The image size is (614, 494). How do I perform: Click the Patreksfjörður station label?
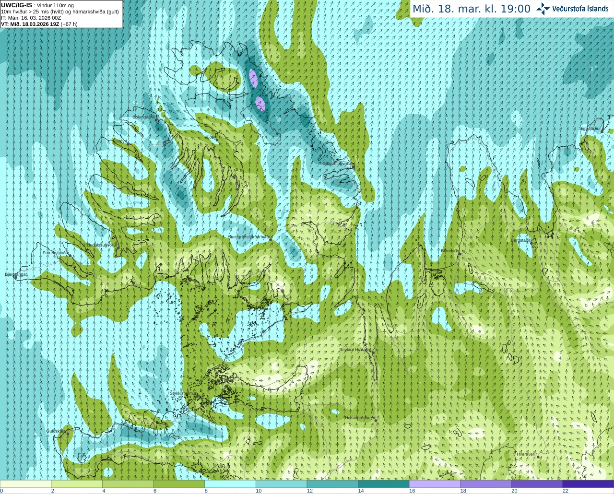56,252
